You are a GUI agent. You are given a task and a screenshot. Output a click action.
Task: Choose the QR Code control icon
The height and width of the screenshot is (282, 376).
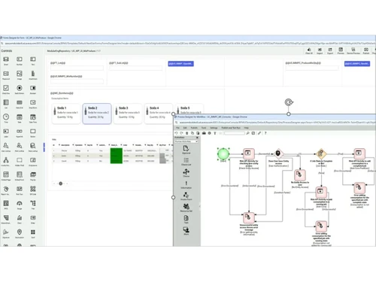(x=33, y=189)
